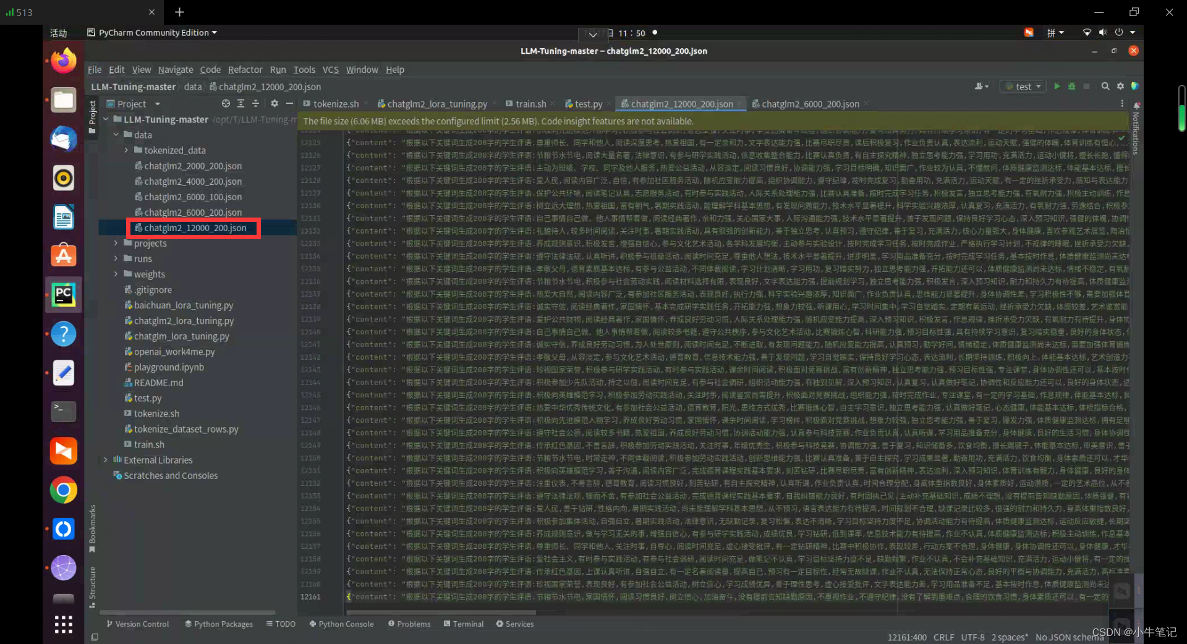Open LibreOffice Writer from the dock
Image resolution: width=1187 pixels, height=644 pixels.
pos(63,217)
